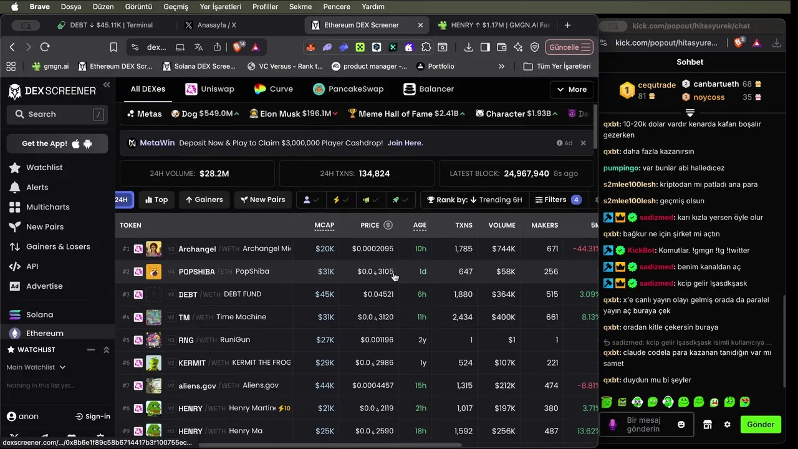Click the Top button
Screen dimensions: 798x449
[x=156, y=200]
